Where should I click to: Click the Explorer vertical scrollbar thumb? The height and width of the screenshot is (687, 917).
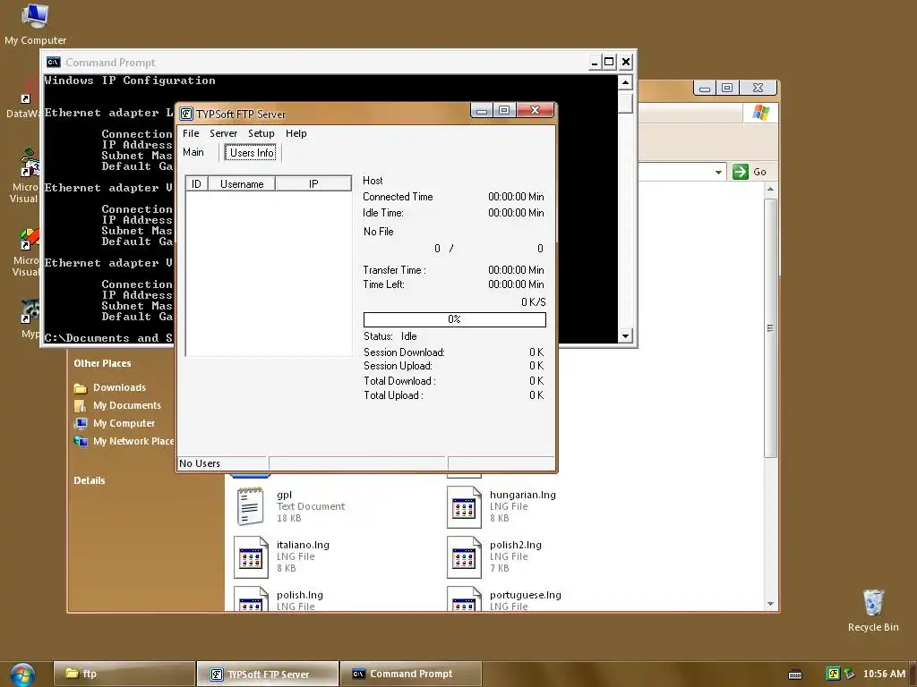[770, 327]
